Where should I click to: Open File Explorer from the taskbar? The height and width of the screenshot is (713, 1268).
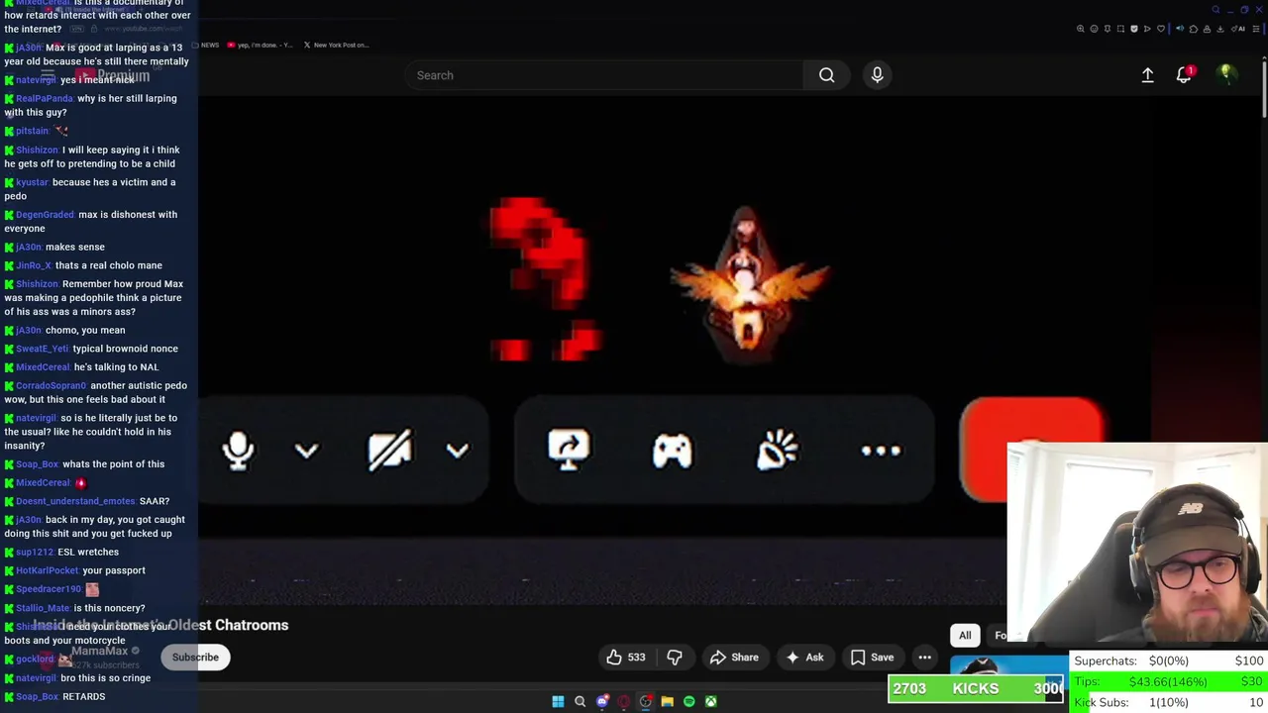click(667, 701)
